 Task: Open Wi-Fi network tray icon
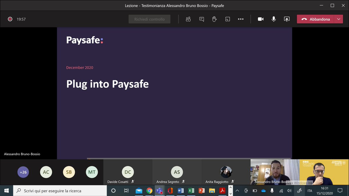(x=281, y=191)
